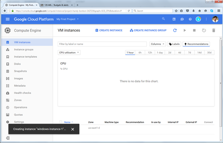Click the Labels button

(174, 44)
